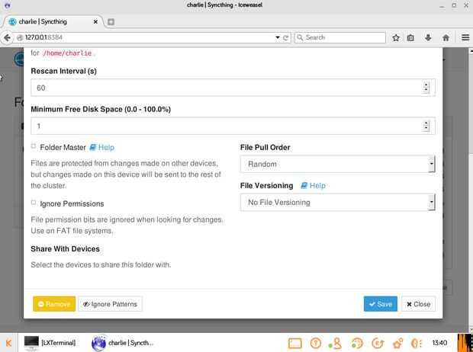Open the bookmarks list clipboard icon
This screenshot has width=473, height=352.
tap(410, 37)
